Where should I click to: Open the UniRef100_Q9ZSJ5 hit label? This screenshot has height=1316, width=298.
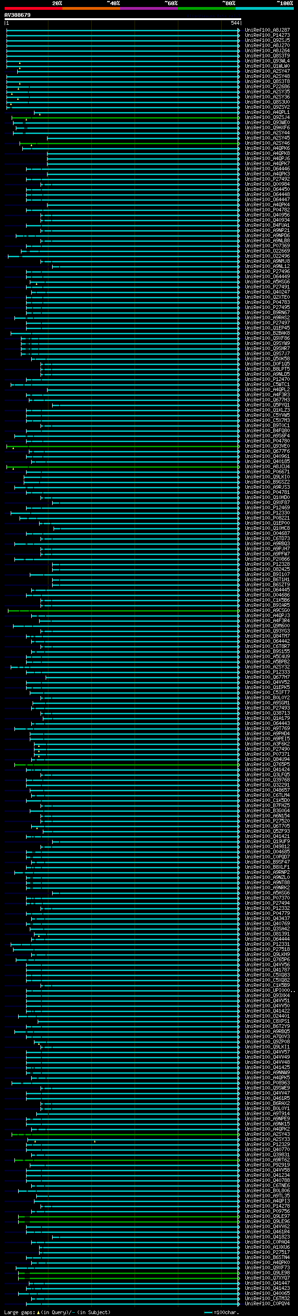[x=267, y=40]
